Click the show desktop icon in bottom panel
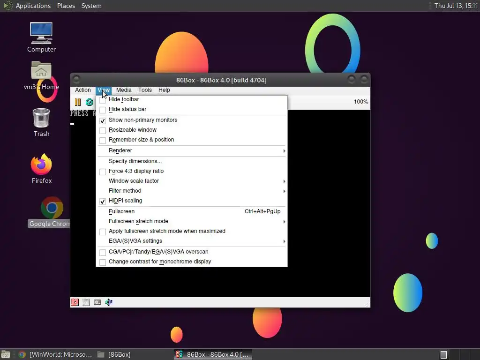The width and height of the screenshot is (480, 360). pos(6,354)
